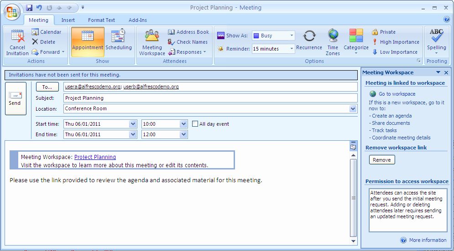
Task: Expand the Location dropdown list
Action: pyautogui.click(x=353, y=109)
